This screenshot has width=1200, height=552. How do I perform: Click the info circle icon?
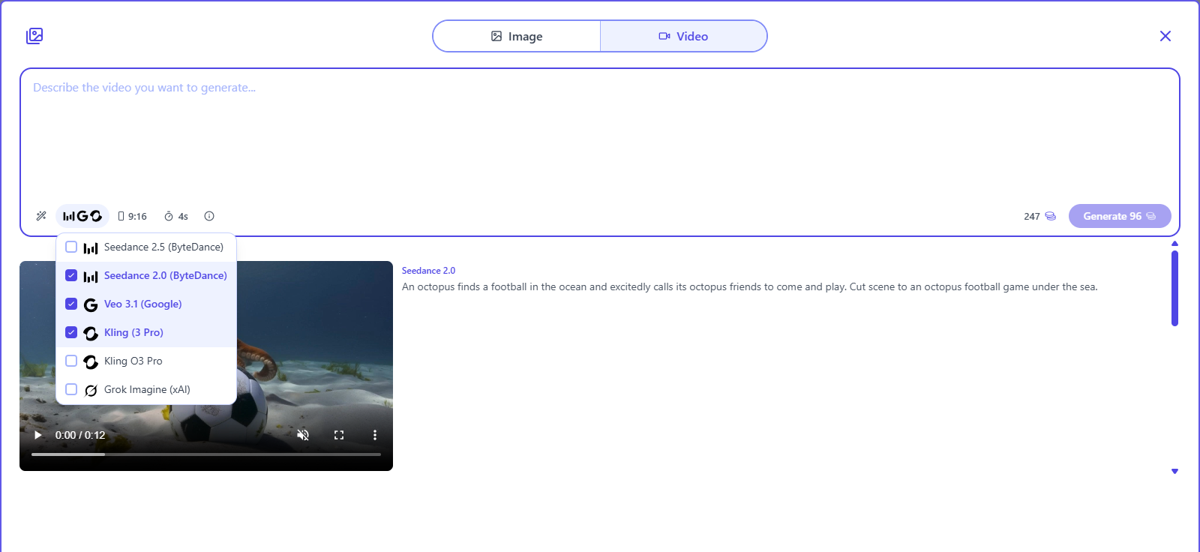click(x=209, y=216)
